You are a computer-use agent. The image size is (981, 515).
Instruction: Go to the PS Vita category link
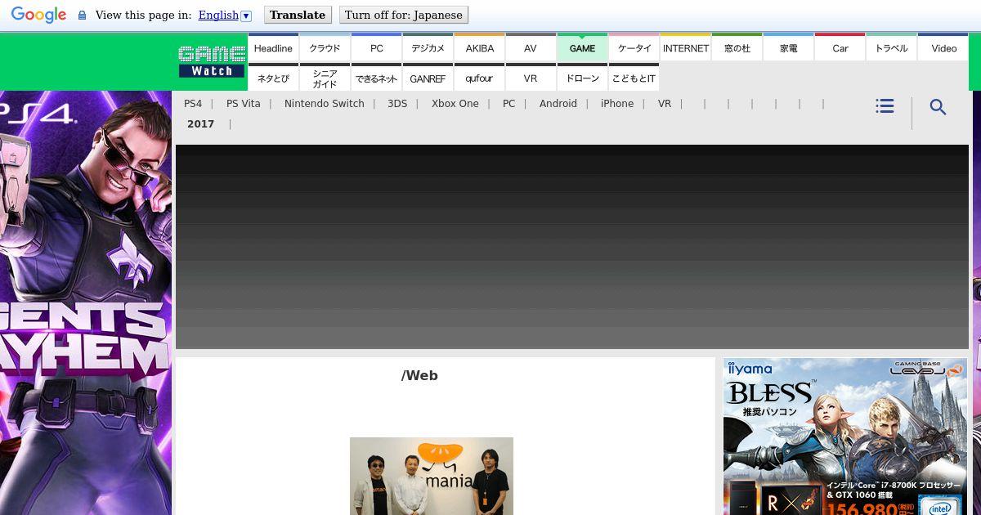[244, 104]
